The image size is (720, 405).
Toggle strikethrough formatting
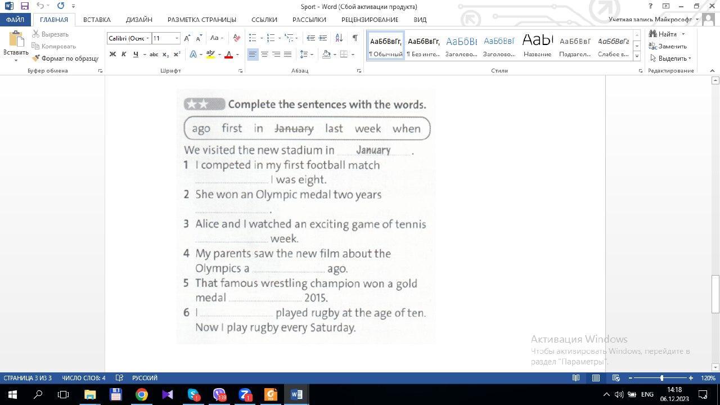pyautogui.click(x=154, y=55)
